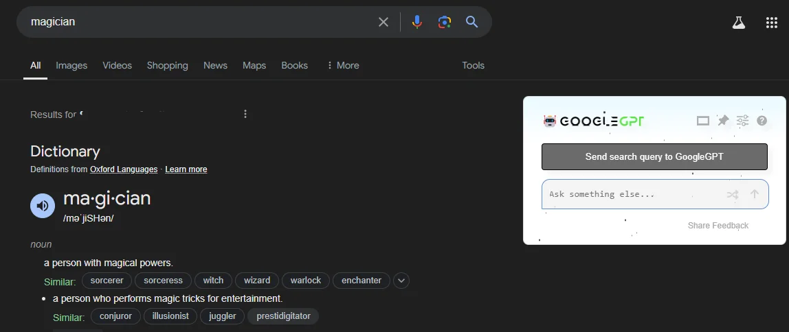This screenshot has height=332, width=789.
Task: Select the warlock synonym chip
Action: pyautogui.click(x=305, y=281)
